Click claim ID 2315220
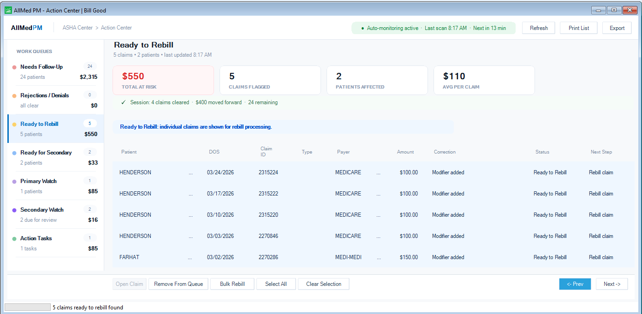The height and width of the screenshot is (314, 642). [x=268, y=215]
